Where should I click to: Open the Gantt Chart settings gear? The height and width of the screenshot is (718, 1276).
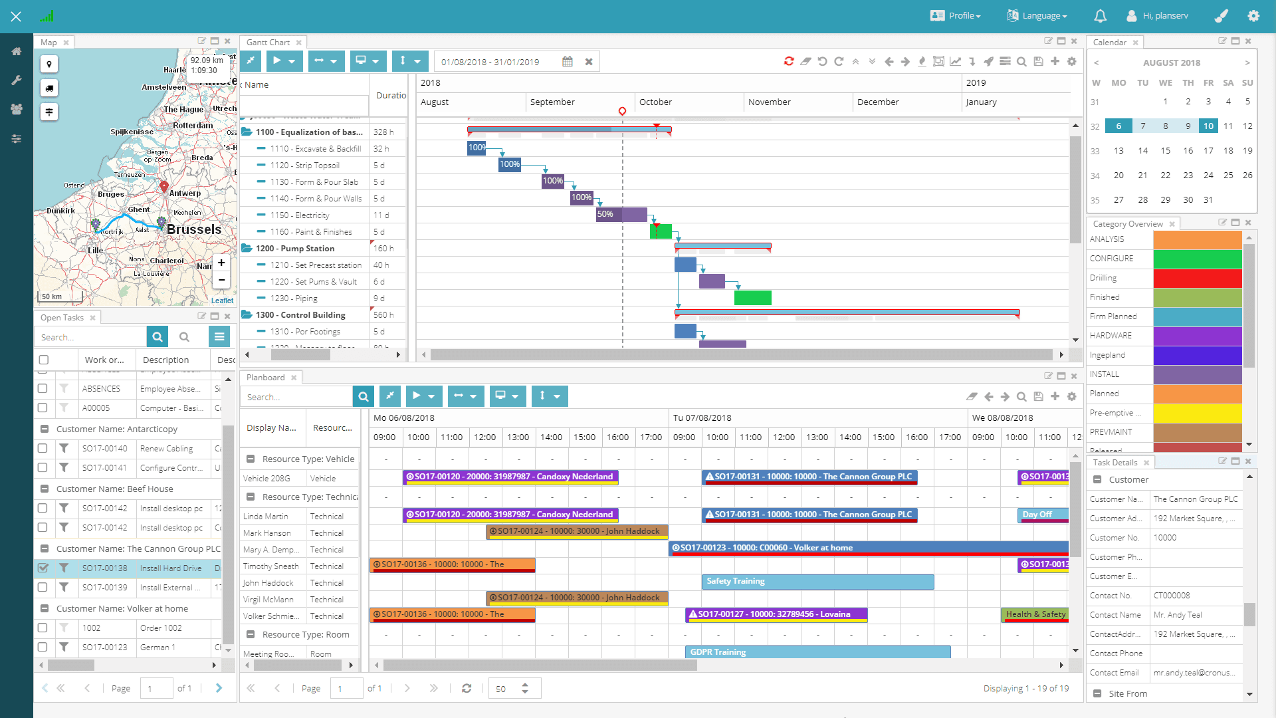point(1072,61)
